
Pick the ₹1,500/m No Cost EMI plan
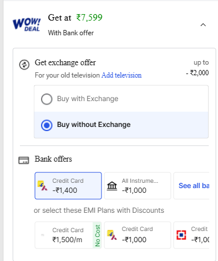pyautogui.click(x=68, y=235)
